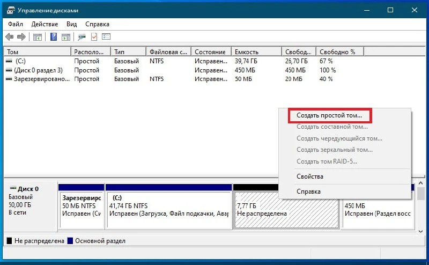This screenshot has width=429, height=265.
Task: Open the Файл menu
Action: point(16,24)
